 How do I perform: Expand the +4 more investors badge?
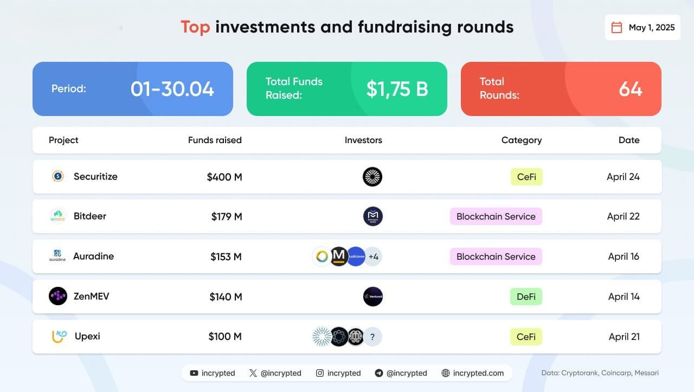(x=373, y=256)
